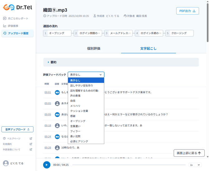The image size is (209, 171).
Task: Jump to timestamp 00:24
Action: [x=48, y=136]
